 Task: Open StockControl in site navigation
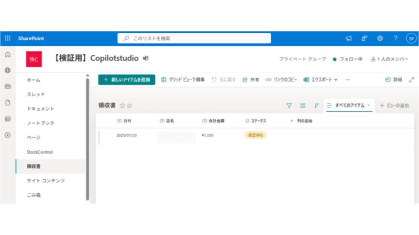point(40,152)
